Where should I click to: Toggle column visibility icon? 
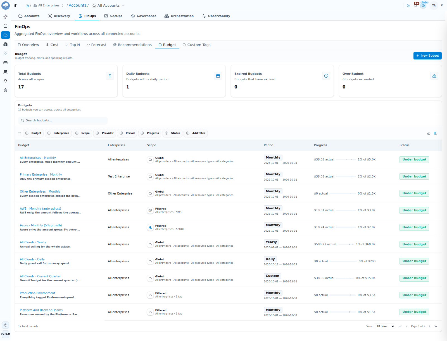pyautogui.click(x=436, y=133)
